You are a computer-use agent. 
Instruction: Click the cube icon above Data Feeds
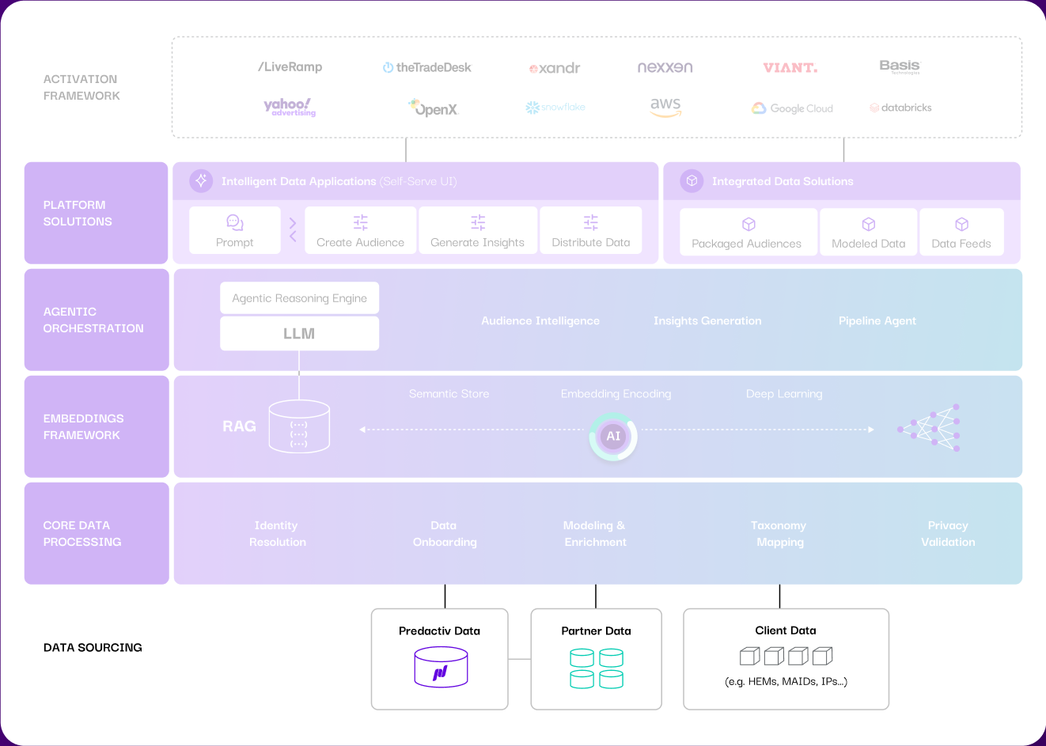961,224
